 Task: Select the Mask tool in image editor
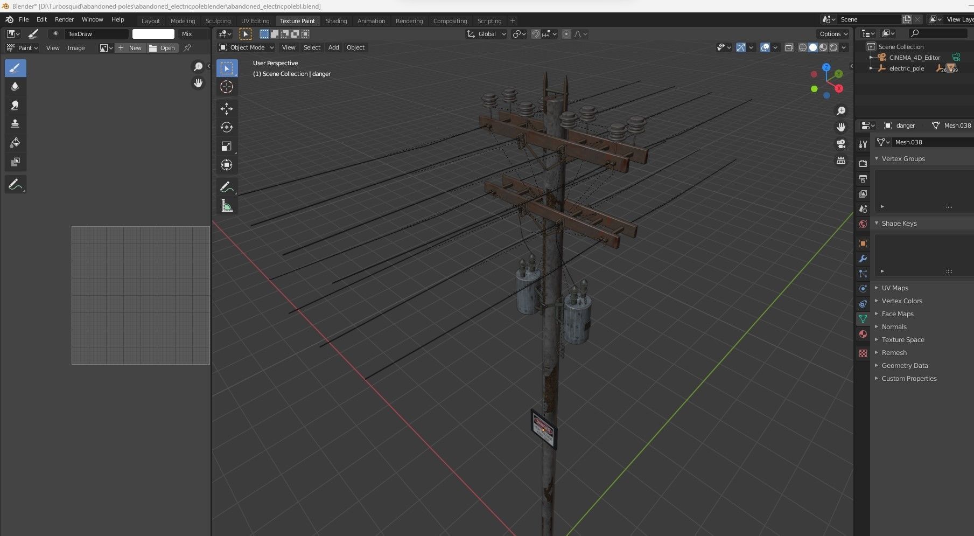click(x=15, y=162)
